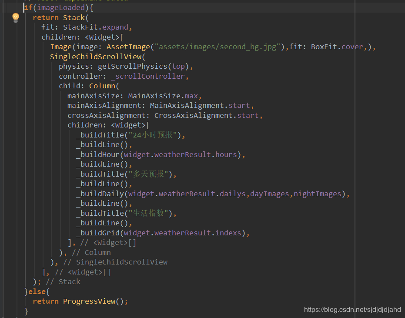
Task: Click '_buildDaily' method call
Action: [x=100, y=194]
